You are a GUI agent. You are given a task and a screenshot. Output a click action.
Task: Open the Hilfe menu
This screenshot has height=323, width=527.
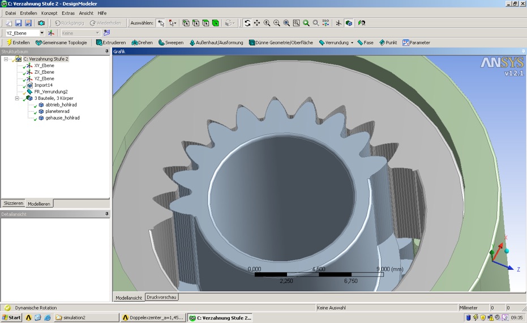pos(102,13)
